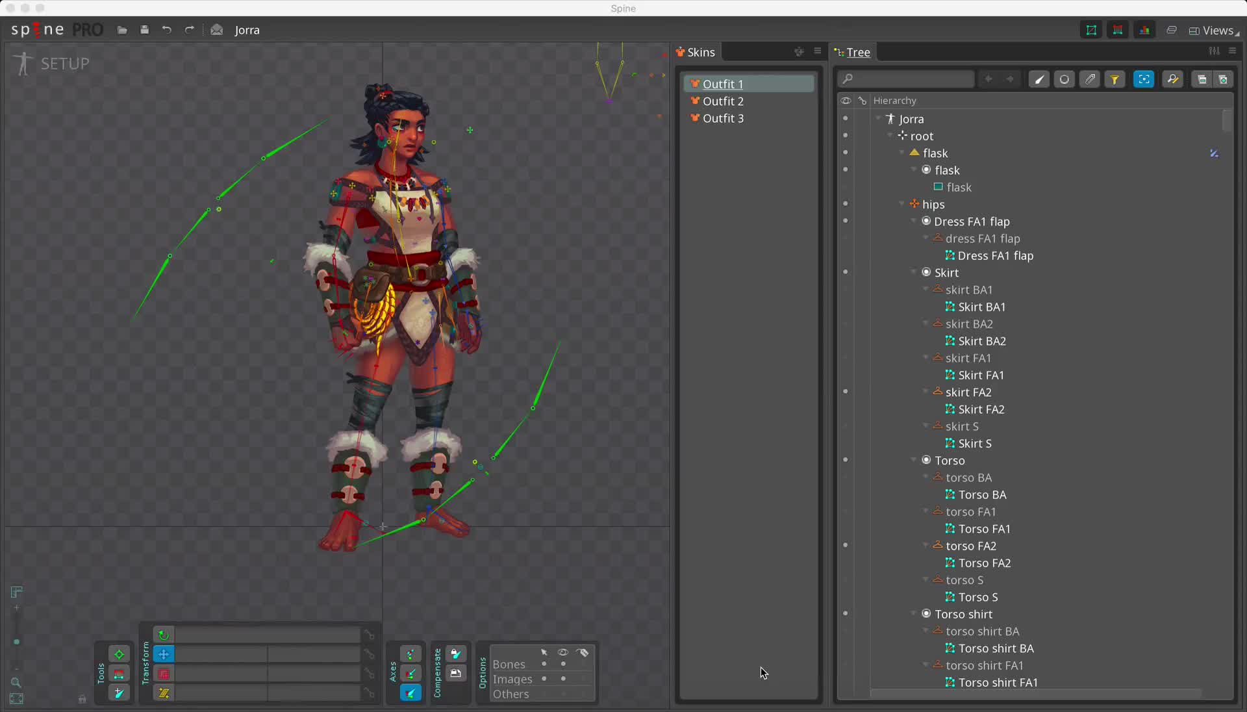Activate the Translate transform tool
1247x712 pixels.
point(164,654)
